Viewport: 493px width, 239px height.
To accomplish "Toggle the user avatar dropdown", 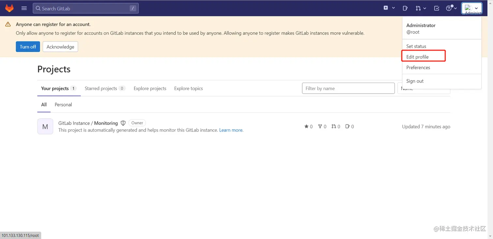I will click(471, 8).
